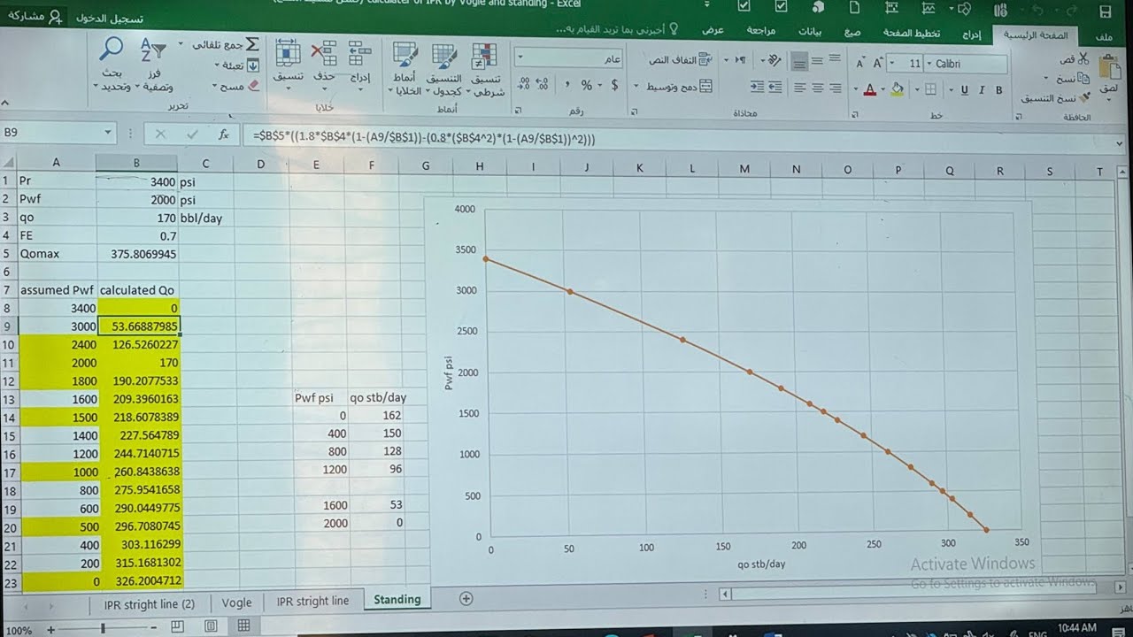
Task: Click the zoom slider in status bar
Action: point(104,628)
